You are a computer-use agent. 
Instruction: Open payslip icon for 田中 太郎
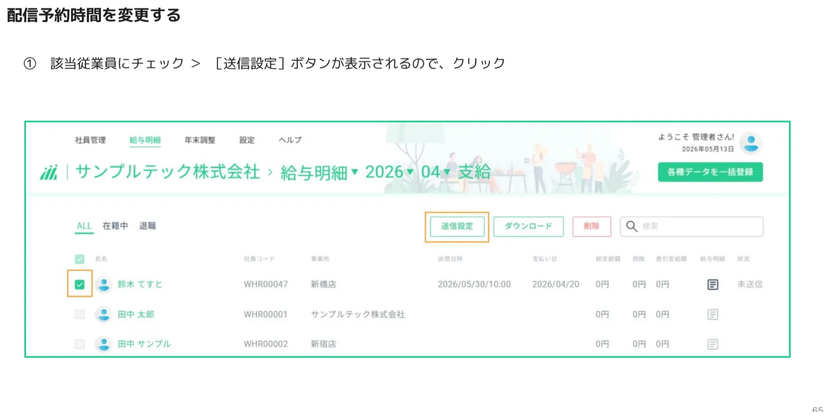pos(713,315)
